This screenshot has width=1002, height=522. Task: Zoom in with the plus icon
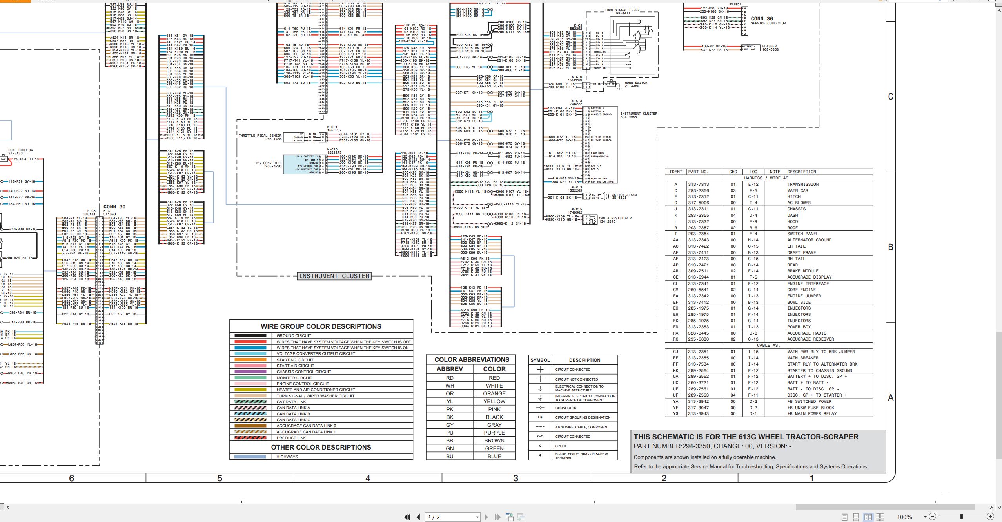(991, 517)
